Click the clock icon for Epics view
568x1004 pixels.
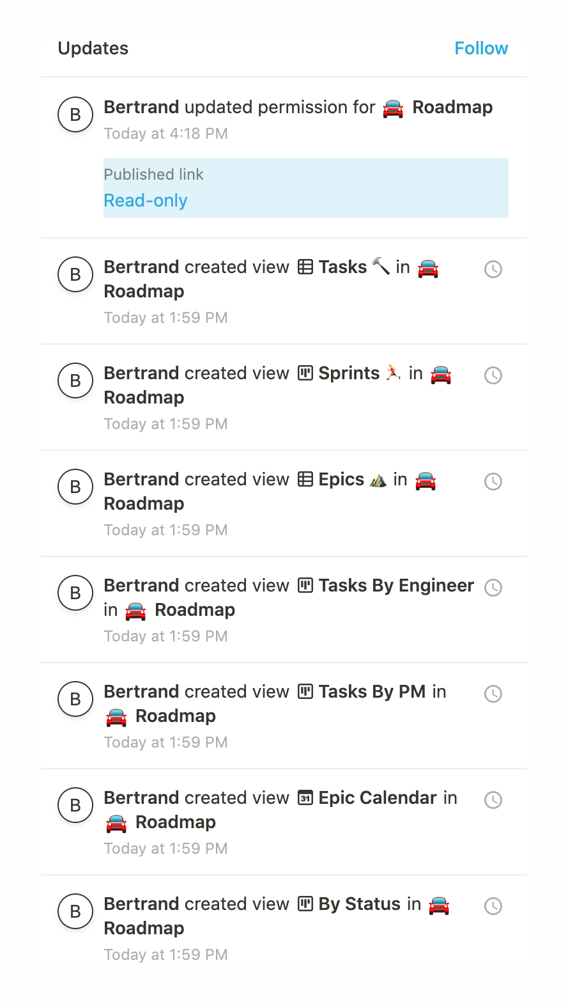tap(493, 482)
